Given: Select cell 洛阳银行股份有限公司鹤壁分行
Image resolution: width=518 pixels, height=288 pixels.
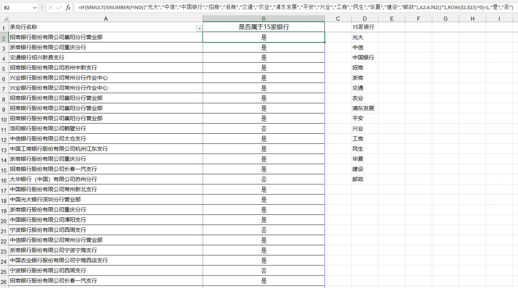Looking at the screenshot, I should [106, 128].
